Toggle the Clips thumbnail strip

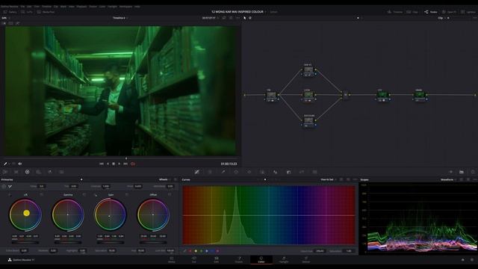pyautogui.click(x=412, y=12)
